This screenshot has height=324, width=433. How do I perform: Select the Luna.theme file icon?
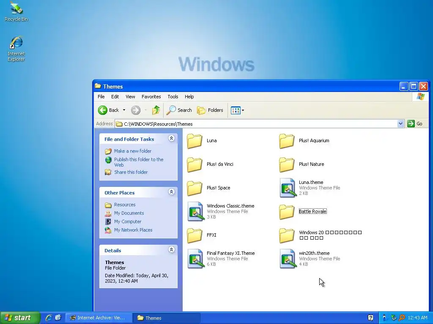coord(288,188)
